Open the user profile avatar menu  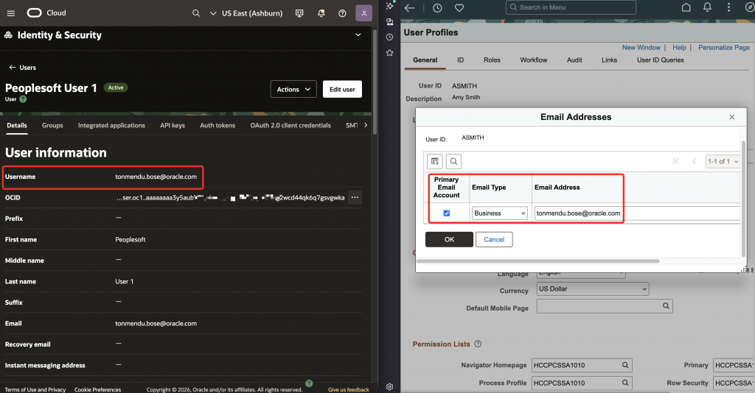click(x=364, y=13)
